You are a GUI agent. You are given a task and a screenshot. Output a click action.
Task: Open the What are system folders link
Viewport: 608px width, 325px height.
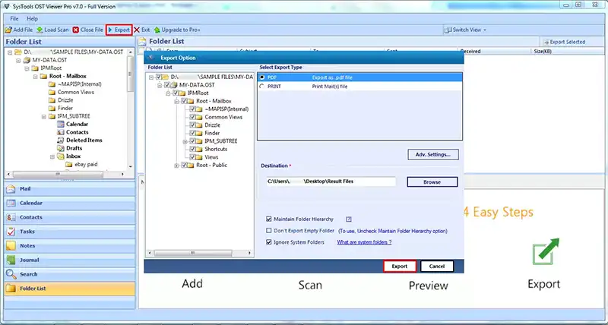364,242
